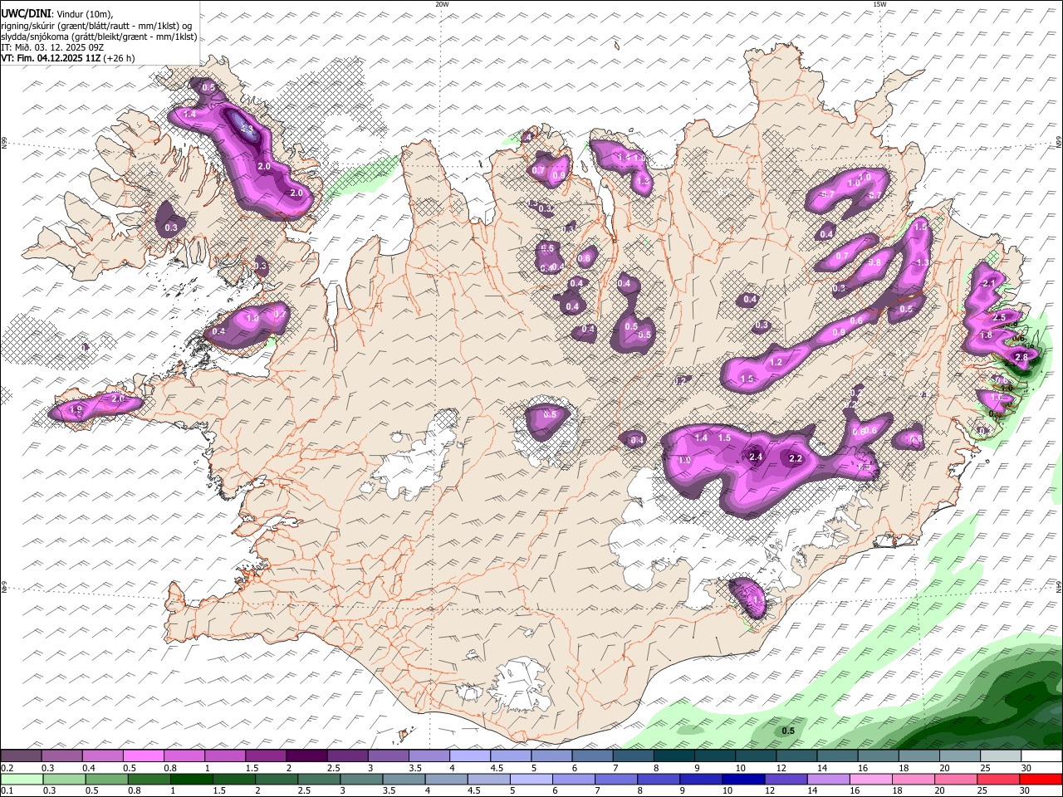
Task: Click the 0.1 label on rain scale
Action: 7,791
